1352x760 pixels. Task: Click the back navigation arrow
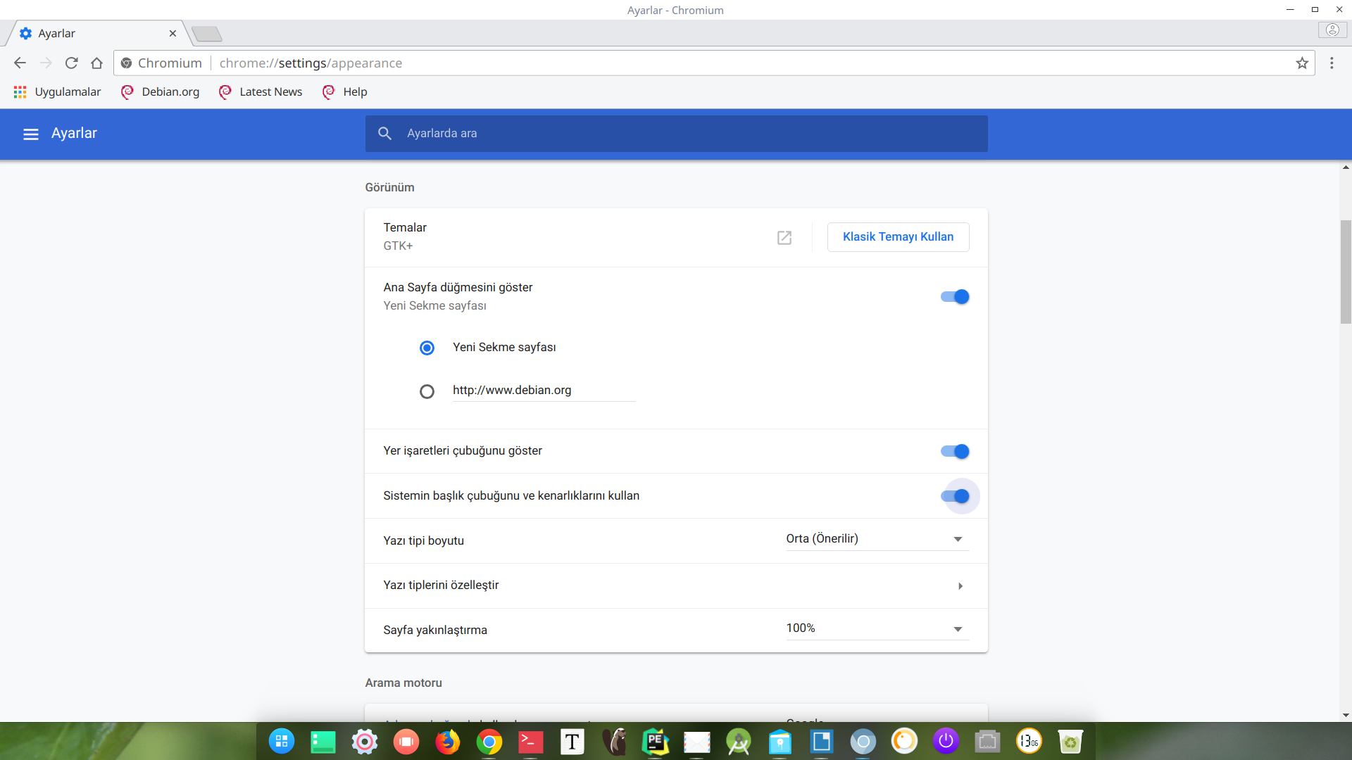[20, 63]
